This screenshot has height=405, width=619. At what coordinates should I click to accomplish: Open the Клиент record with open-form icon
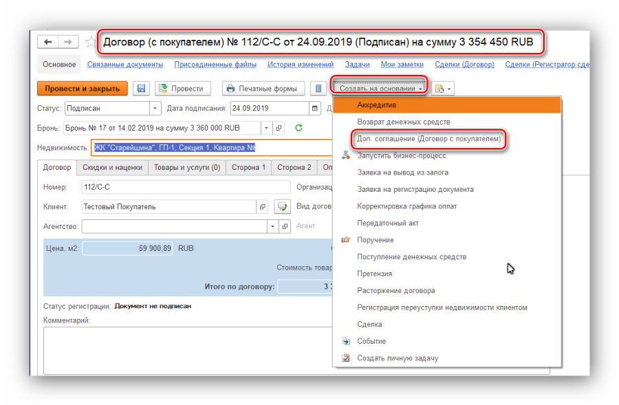(262, 206)
